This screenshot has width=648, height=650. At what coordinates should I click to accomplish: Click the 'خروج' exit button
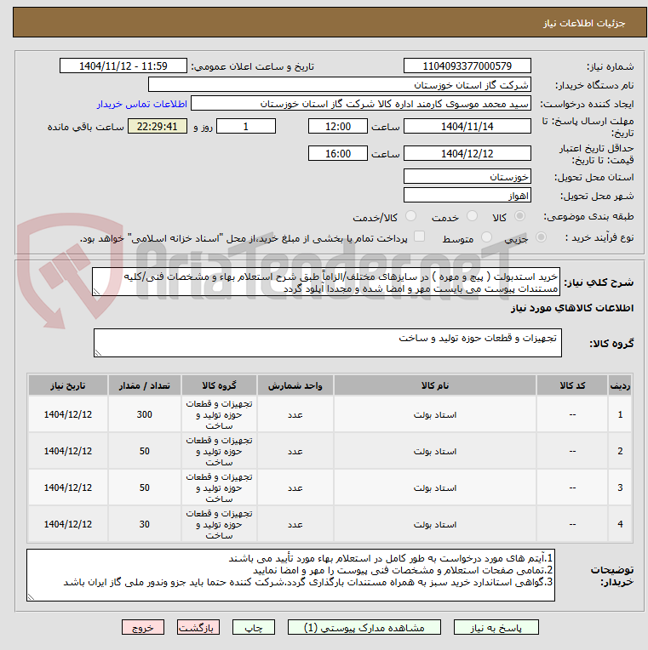click(x=143, y=627)
